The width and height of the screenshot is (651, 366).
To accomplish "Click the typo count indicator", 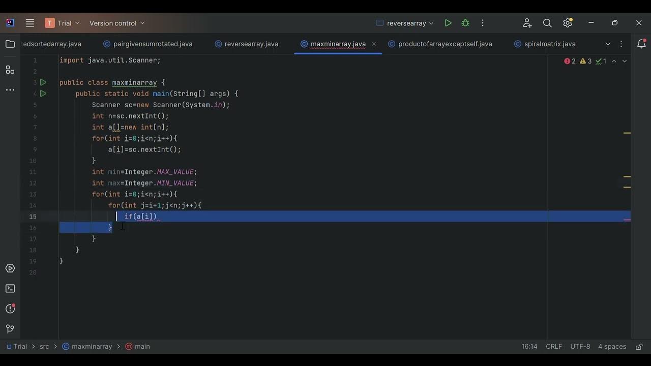I will pos(601,61).
